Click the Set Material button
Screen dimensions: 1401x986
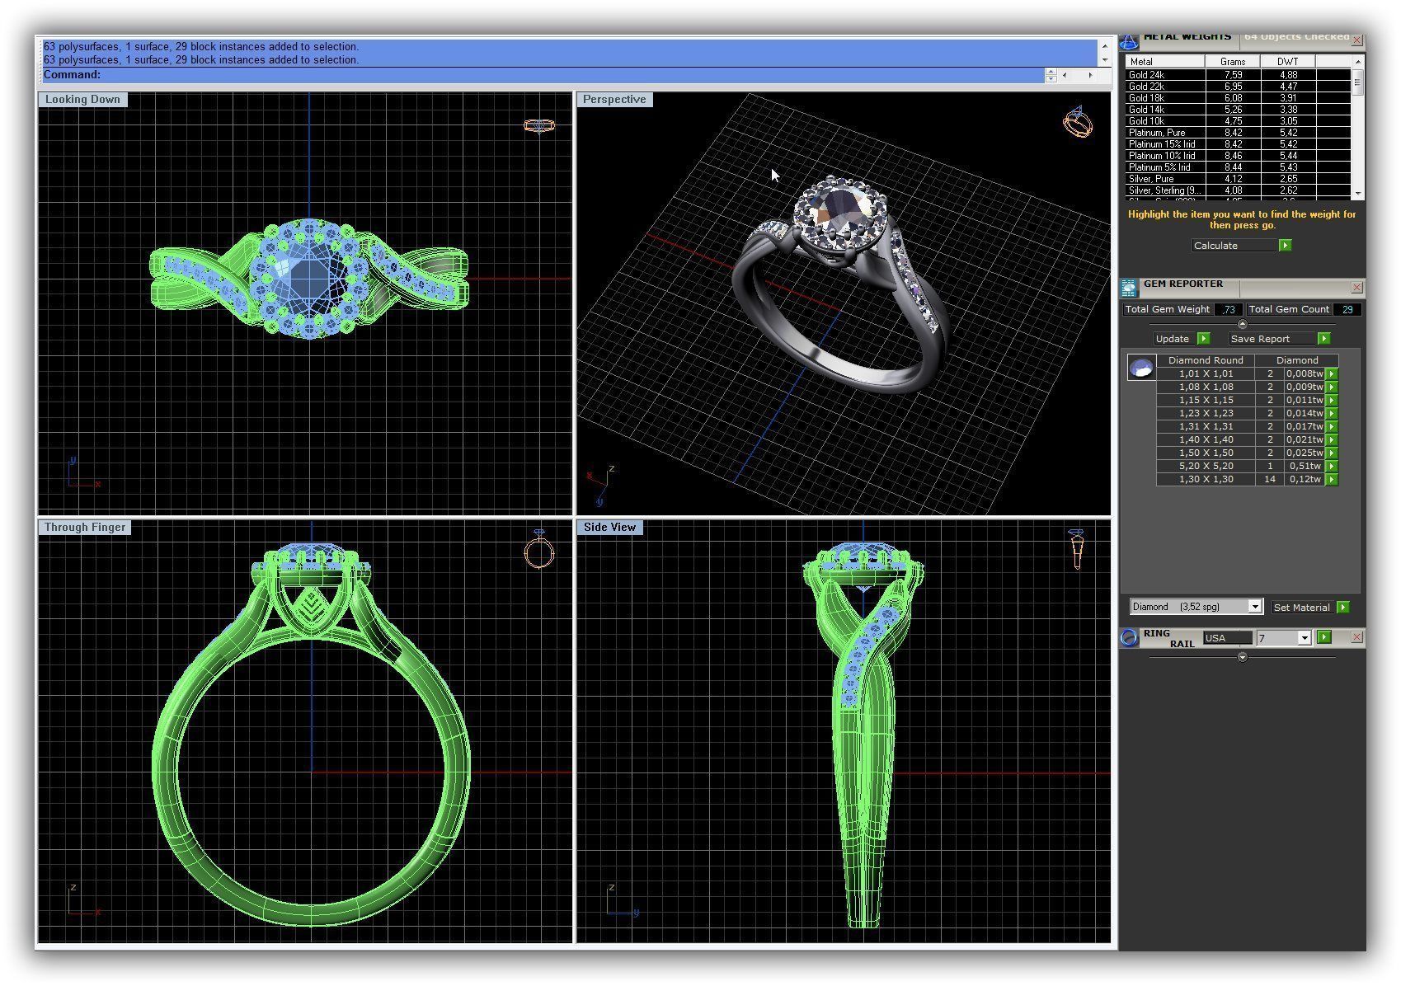click(1311, 608)
